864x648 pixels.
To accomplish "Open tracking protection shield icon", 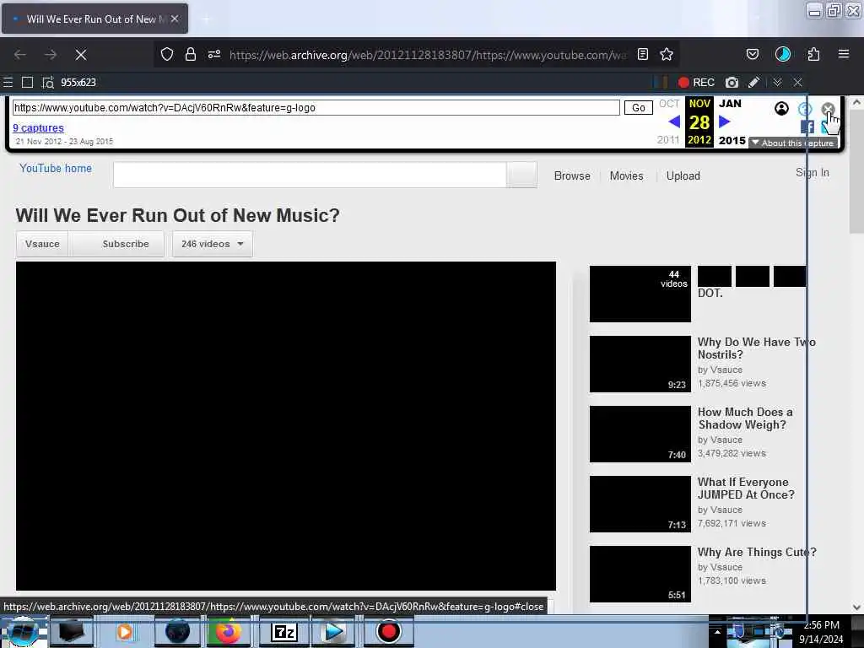I will coord(167,54).
